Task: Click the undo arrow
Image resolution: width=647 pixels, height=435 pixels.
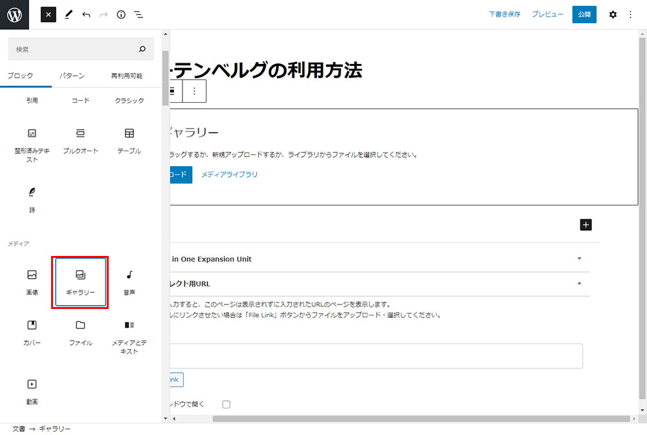Action: coord(86,14)
